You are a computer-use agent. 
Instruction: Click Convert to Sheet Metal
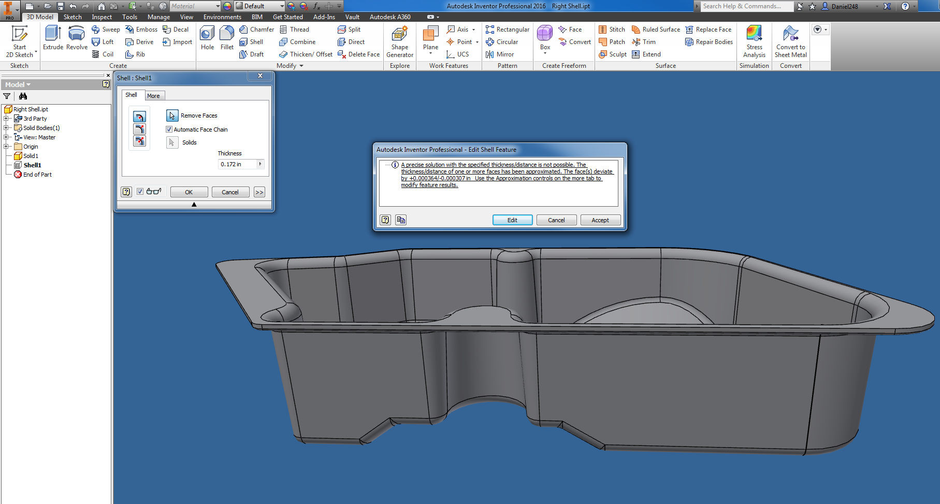click(791, 41)
